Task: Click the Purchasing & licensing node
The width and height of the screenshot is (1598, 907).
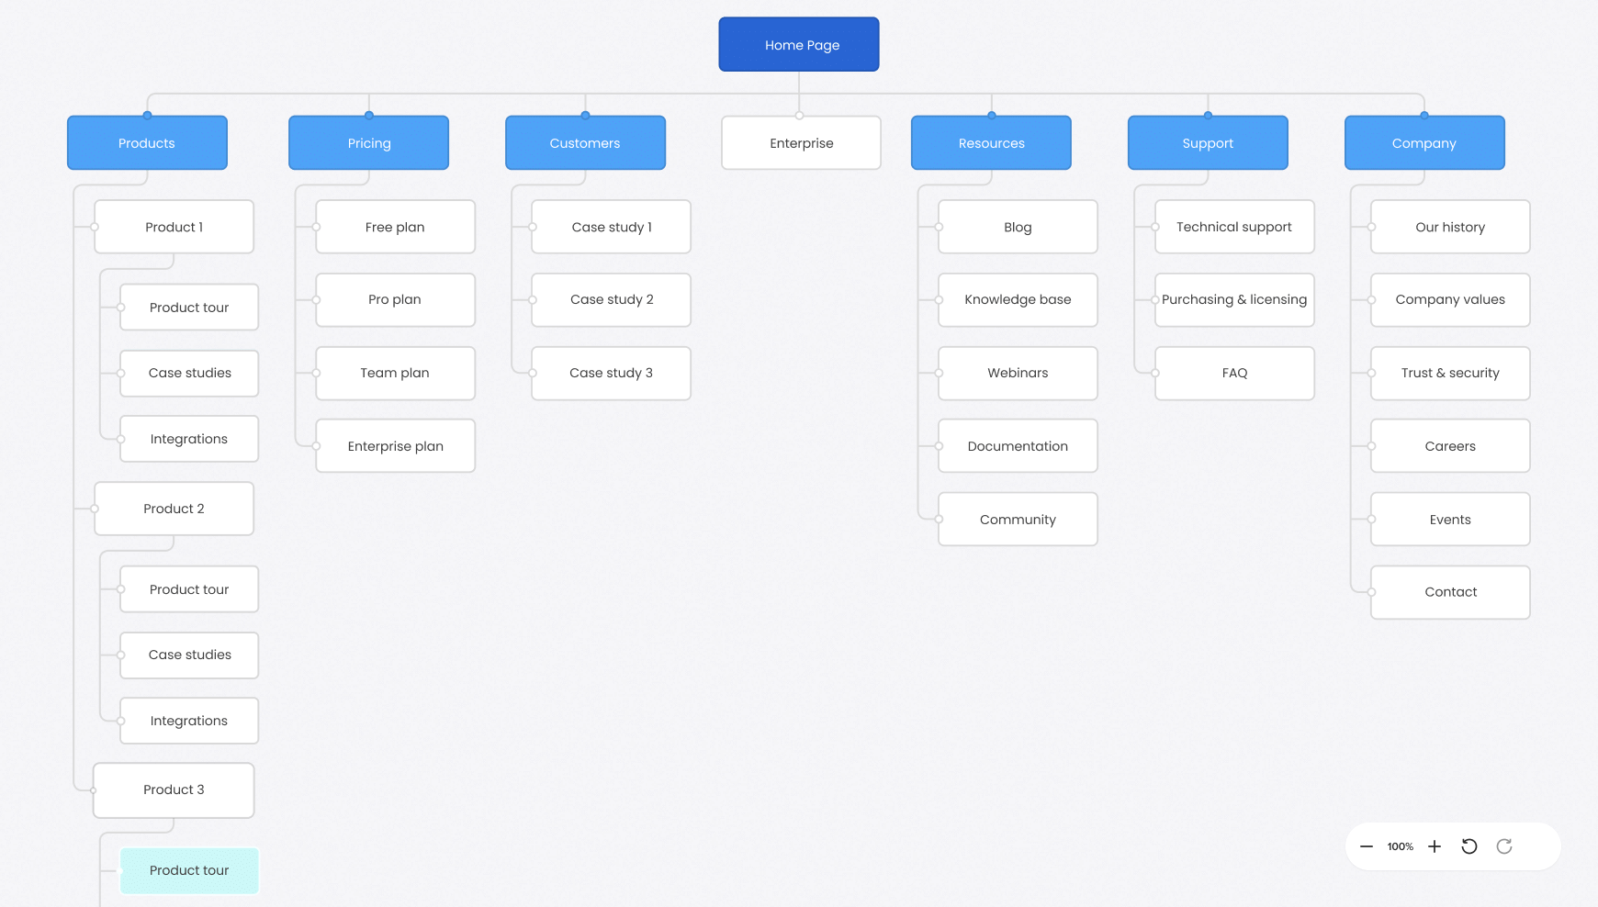Action: 1234,300
